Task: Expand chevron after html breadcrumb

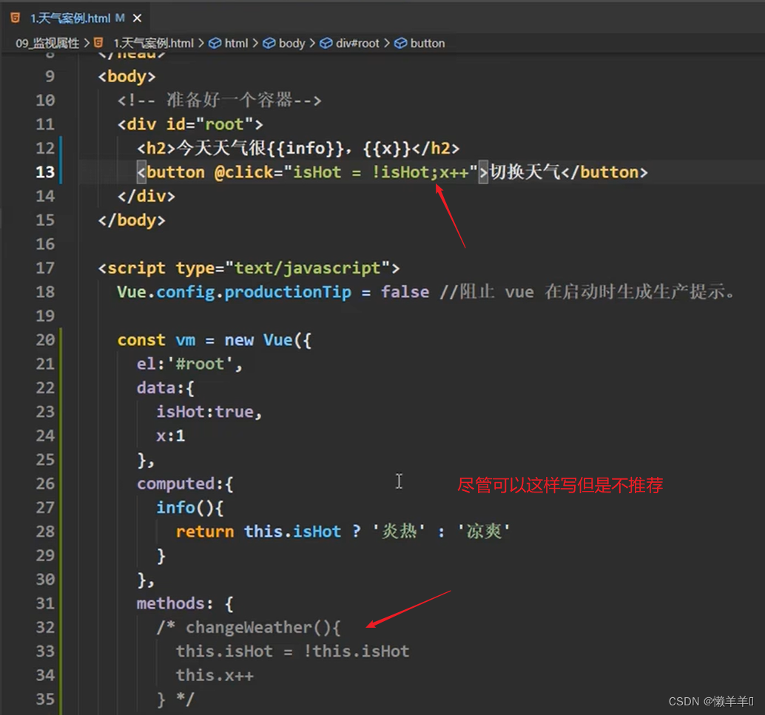Action: [x=255, y=44]
